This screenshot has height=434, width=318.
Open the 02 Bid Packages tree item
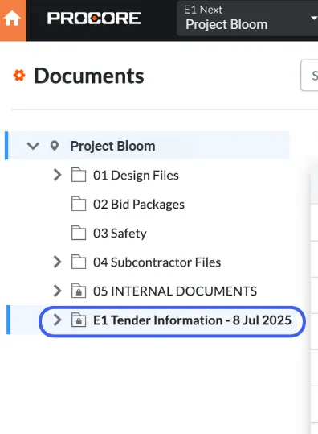pyautogui.click(x=139, y=205)
